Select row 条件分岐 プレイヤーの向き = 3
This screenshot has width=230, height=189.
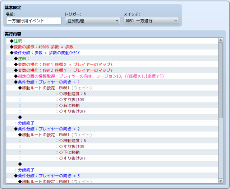(112, 175)
